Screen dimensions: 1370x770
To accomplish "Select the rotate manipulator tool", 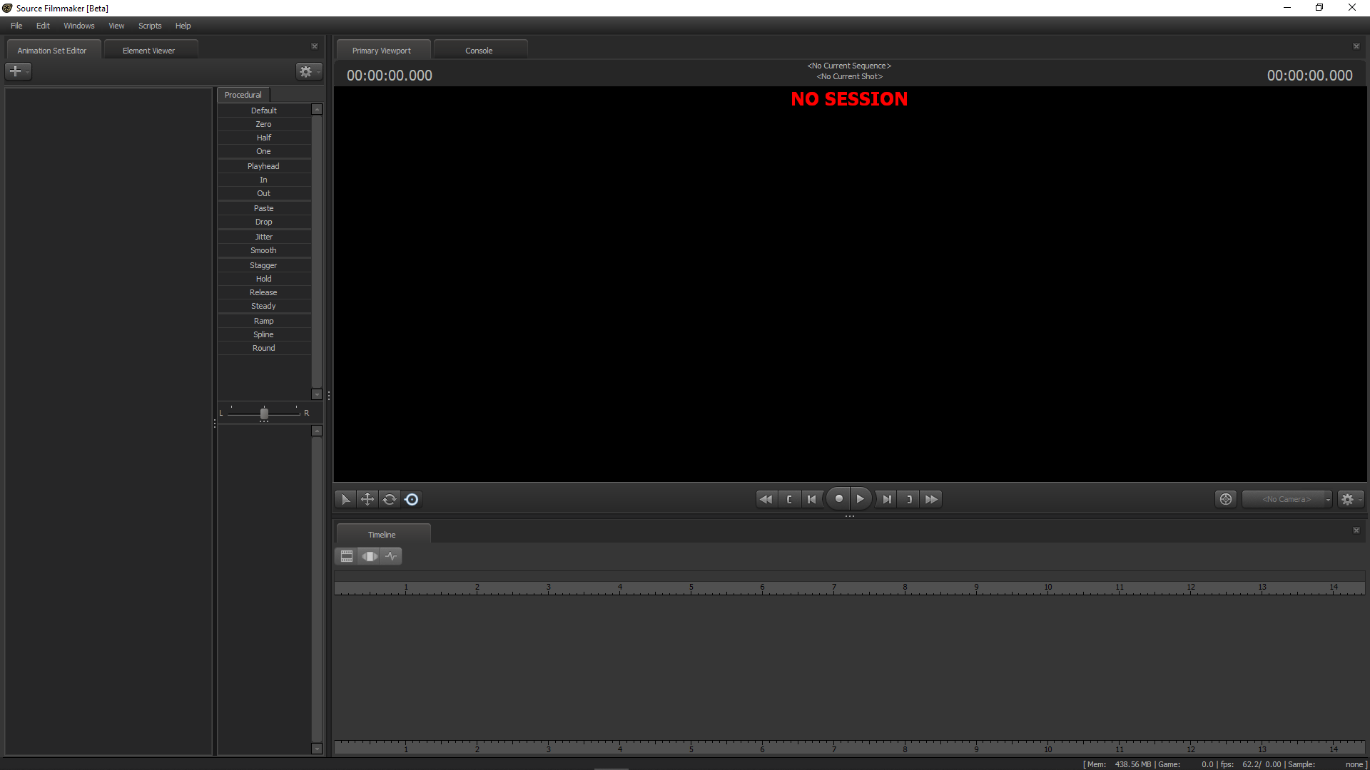I will pos(390,499).
